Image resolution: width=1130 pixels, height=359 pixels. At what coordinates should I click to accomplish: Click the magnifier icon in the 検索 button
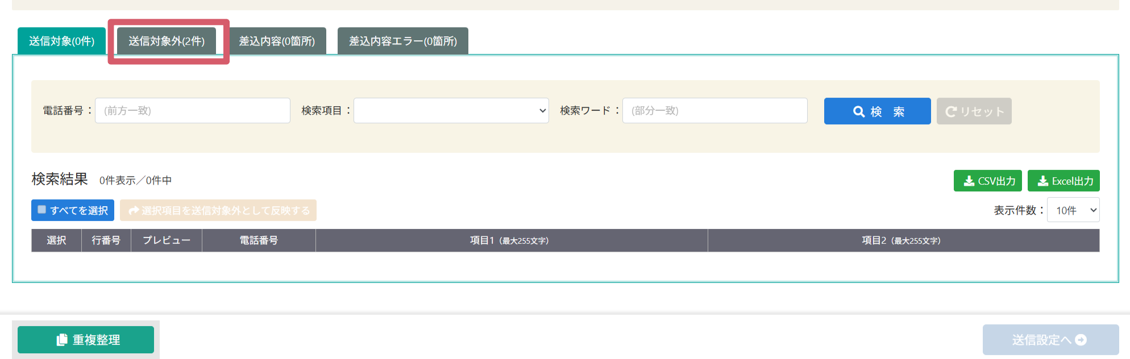click(859, 112)
